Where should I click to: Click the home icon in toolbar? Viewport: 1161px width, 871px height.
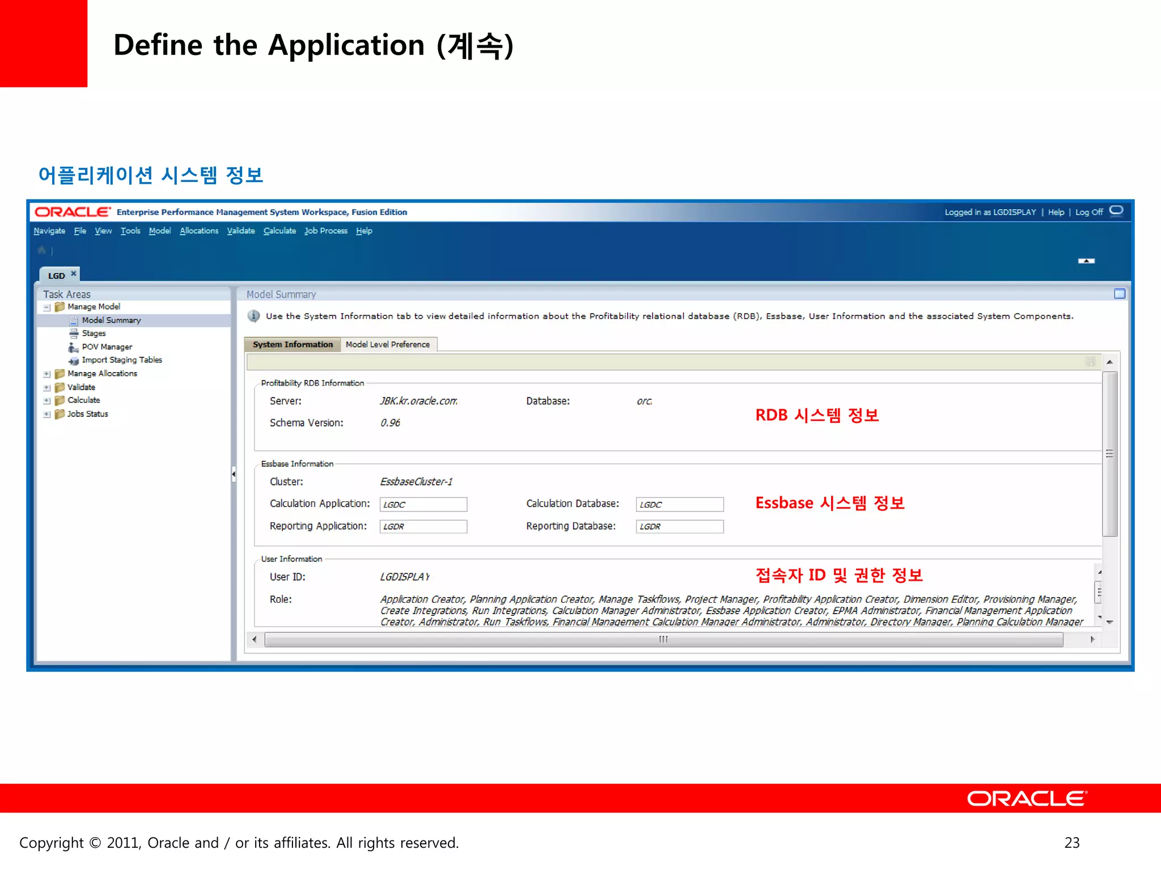coord(41,250)
